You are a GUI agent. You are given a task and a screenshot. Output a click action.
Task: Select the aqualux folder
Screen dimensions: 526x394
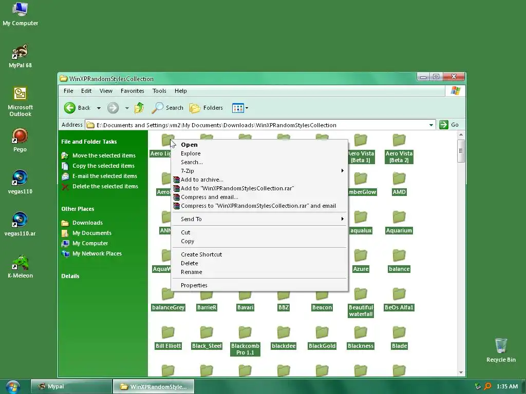tap(361, 222)
